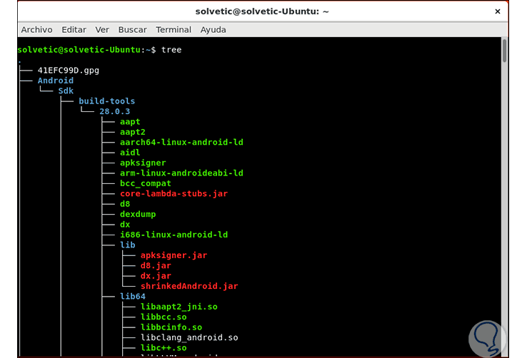This screenshot has height=358, width=527.
Task: Click the Android directory entry
Action: tap(56, 81)
